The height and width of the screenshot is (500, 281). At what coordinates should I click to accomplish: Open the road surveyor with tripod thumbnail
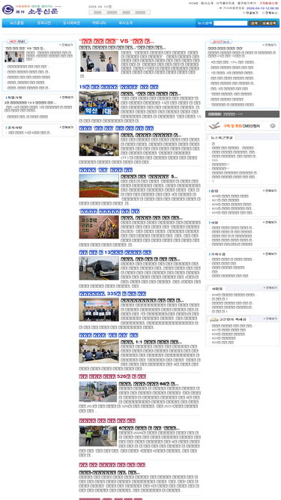pos(98,391)
